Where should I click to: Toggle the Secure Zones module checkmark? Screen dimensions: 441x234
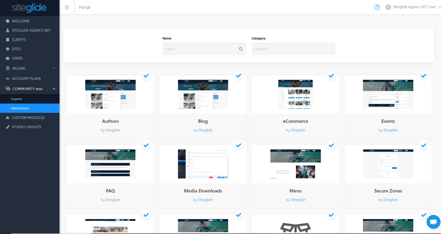[424, 145]
